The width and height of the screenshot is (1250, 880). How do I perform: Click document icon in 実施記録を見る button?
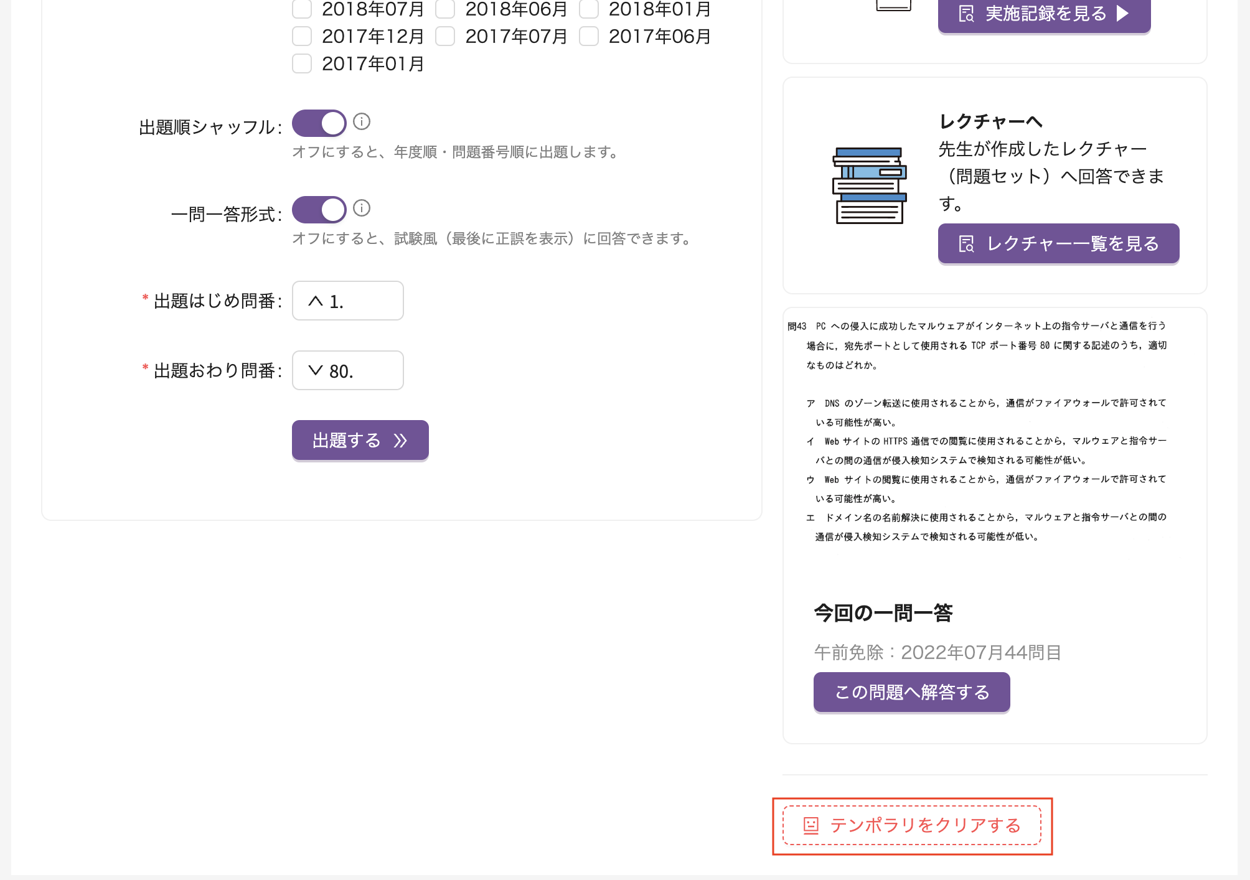click(966, 14)
